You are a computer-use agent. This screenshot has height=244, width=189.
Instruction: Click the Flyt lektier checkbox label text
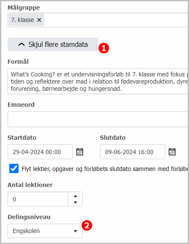pos(105,169)
